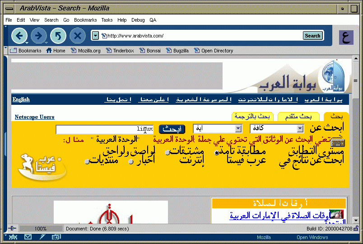Open the prayer times in the Emirates link
Image resolution: width=363 pixels, height=244 pixels.
[279, 216]
